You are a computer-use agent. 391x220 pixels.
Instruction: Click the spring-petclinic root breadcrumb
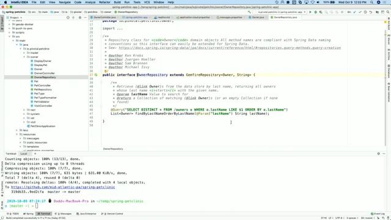pyautogui.click(x=13, y=12)
